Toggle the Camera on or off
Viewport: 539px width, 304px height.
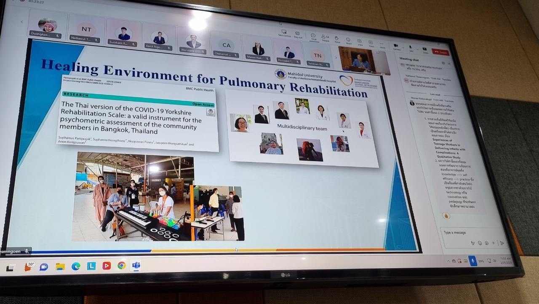tap(395, 46)
